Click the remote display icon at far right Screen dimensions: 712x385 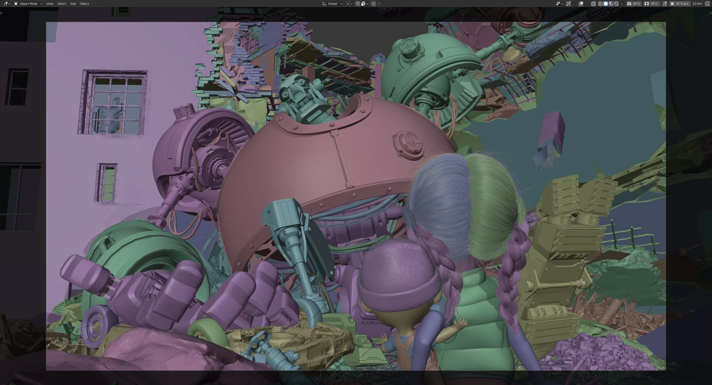tap(707, 4)
